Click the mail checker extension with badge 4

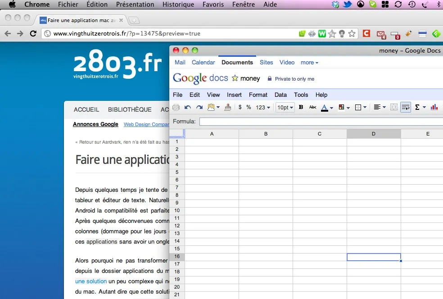(381, 35)
